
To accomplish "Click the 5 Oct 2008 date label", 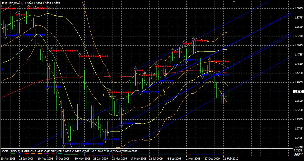I will pyautogui.click(x=63, y=158).
